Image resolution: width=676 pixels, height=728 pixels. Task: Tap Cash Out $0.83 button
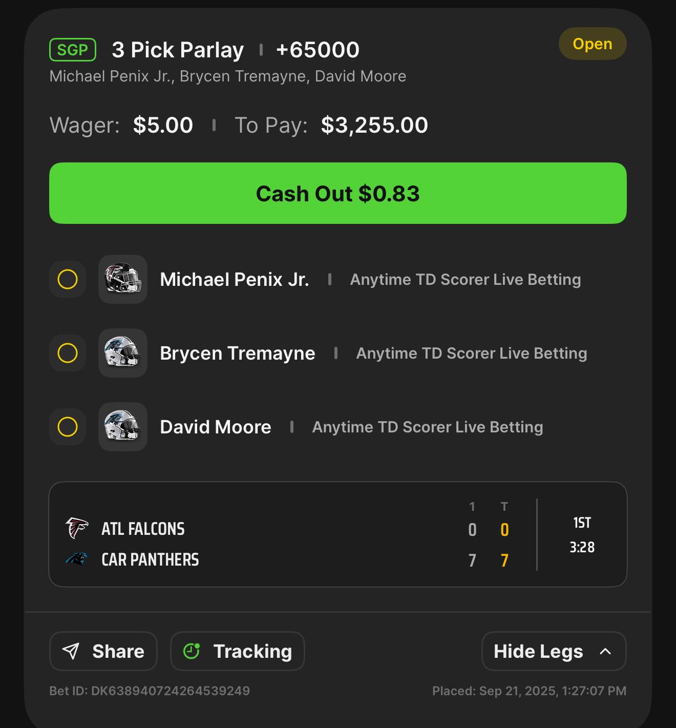pyautogui.click(x=338, y=193)
